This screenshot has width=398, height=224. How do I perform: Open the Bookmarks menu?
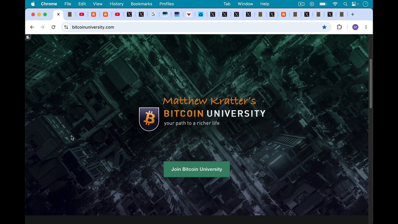[141, 4]
